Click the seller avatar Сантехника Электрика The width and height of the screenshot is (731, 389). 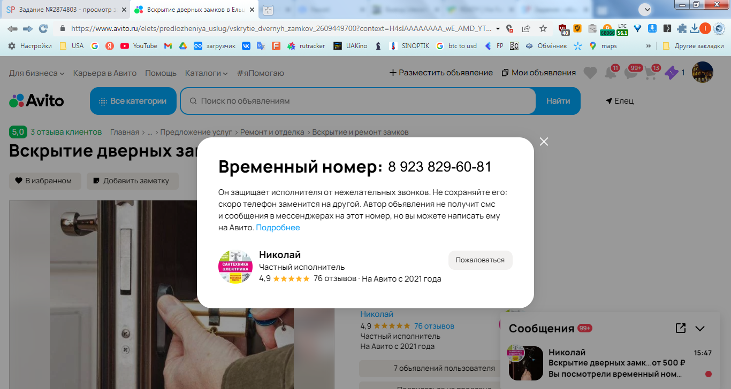(x=235, y=267)
